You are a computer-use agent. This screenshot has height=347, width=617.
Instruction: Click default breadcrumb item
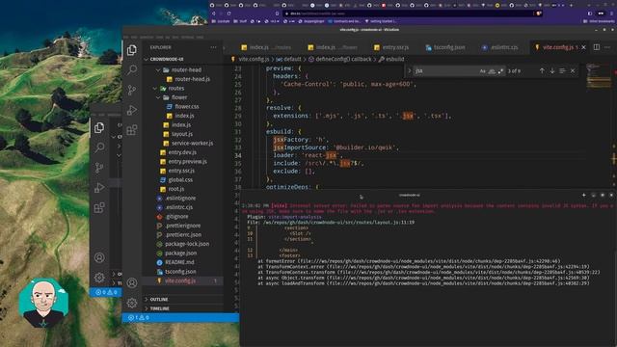(x=292, y=59)
